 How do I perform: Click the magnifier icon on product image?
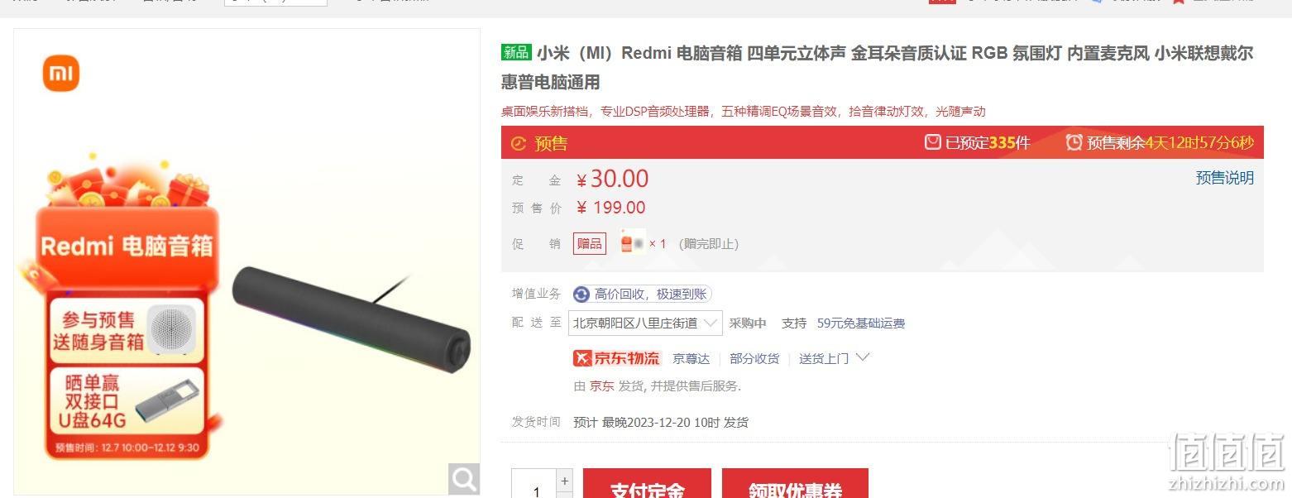click(x=464, y=478)
